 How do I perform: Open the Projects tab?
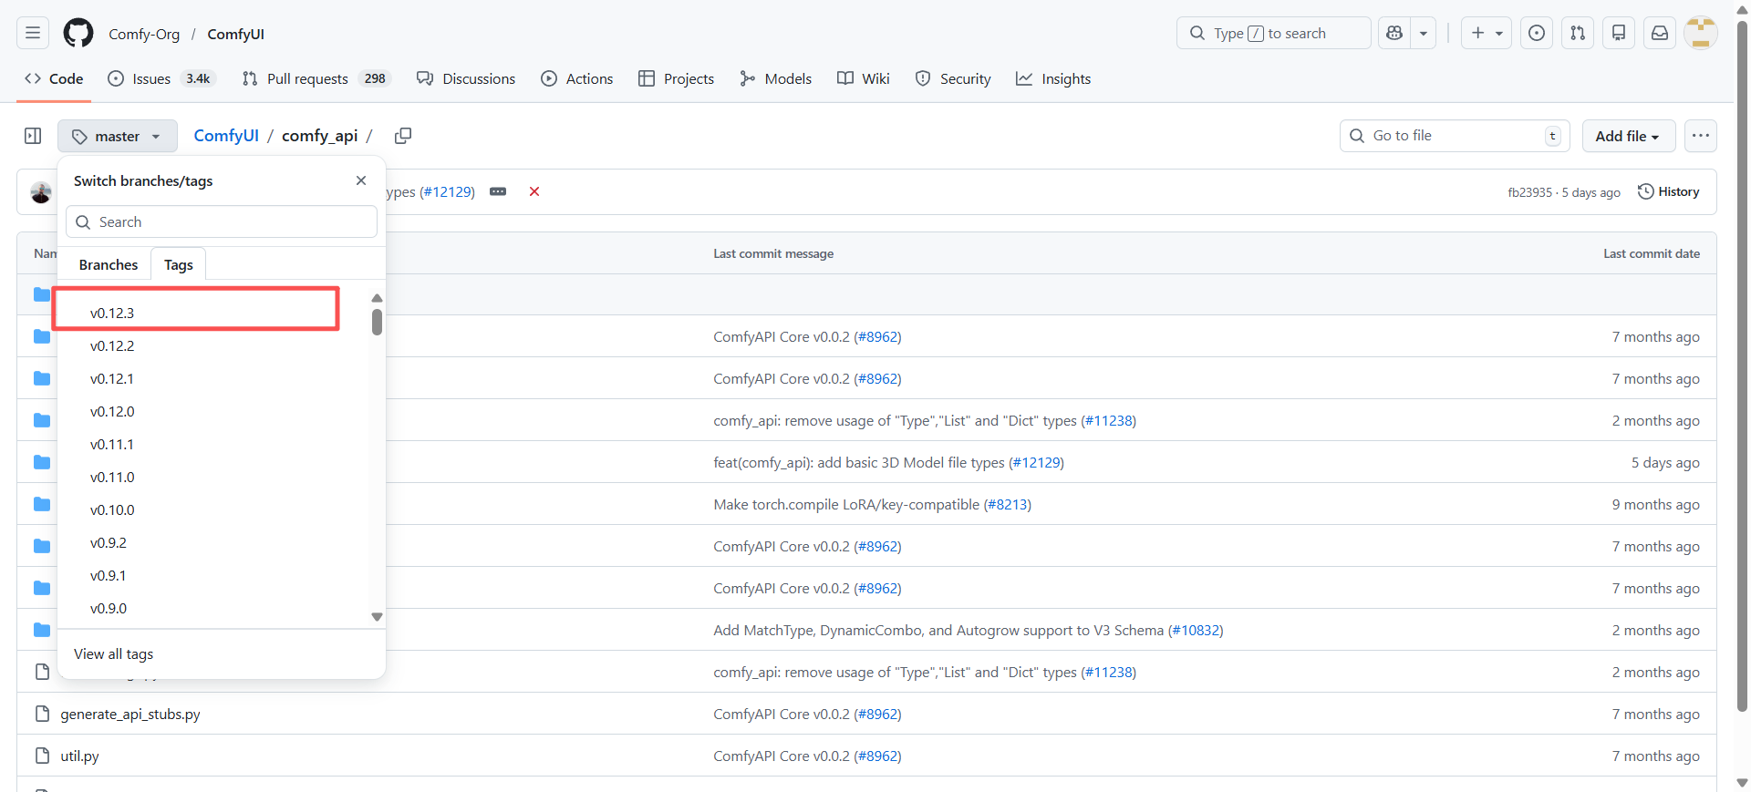coord(676,78)
